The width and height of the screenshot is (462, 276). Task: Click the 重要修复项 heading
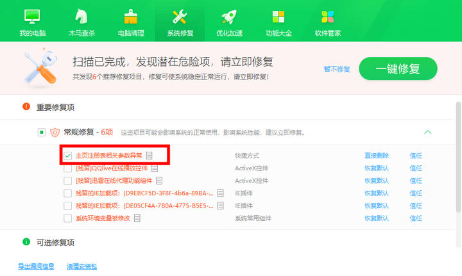click(x=55, y=108)
